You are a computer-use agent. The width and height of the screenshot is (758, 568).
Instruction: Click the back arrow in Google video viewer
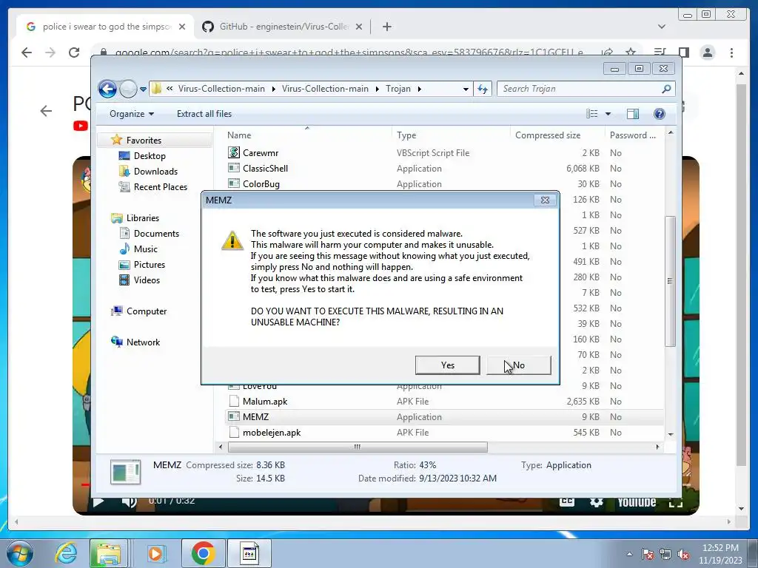[x=46, y=111]
